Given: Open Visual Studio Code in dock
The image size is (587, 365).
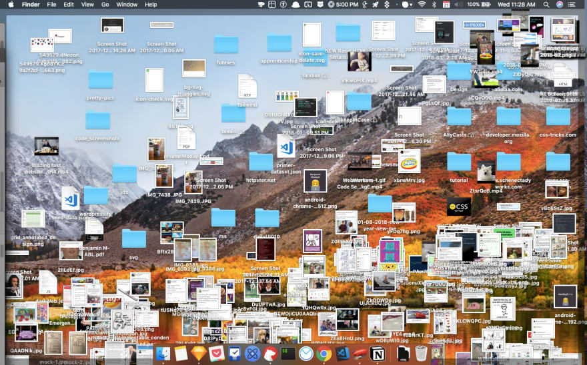Looking at the screenshot, I should tap(342, 354).
